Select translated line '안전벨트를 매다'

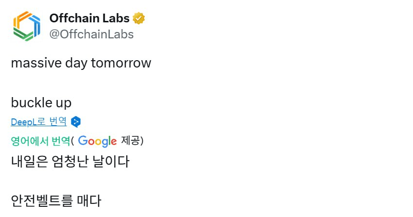(x=56, y=200)
